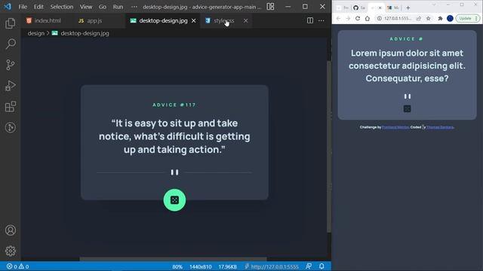This screenshot has height=271, width=483.
Task: Customize layout icon in title bar
Action: 270,7
